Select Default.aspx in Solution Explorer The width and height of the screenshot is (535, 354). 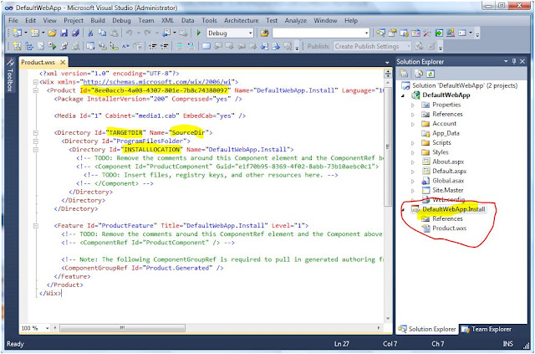pos(450,172)
